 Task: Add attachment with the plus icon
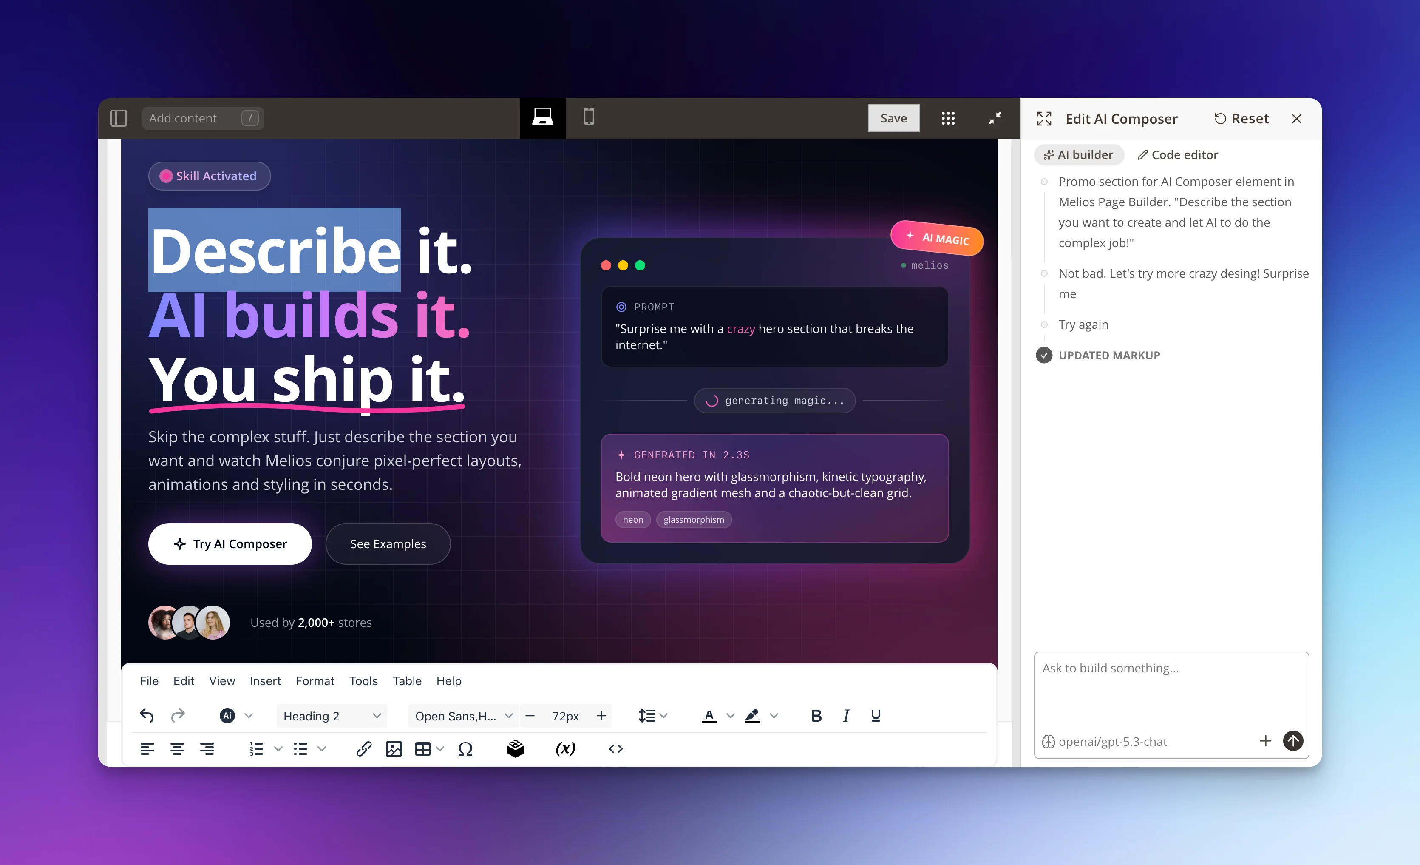tap(1265, 741)
